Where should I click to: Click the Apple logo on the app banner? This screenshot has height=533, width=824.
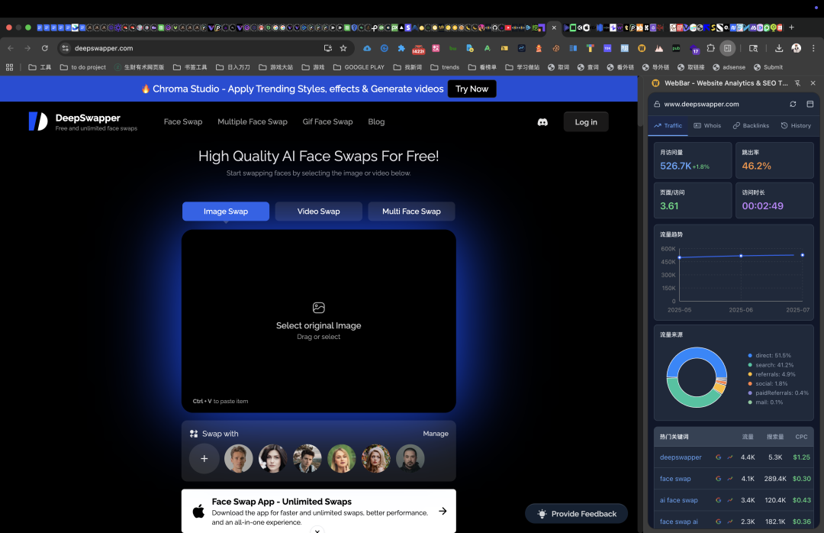(198, 511)
